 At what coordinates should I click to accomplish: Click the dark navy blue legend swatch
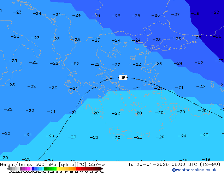pyautogui.click(x=33, y=168)
